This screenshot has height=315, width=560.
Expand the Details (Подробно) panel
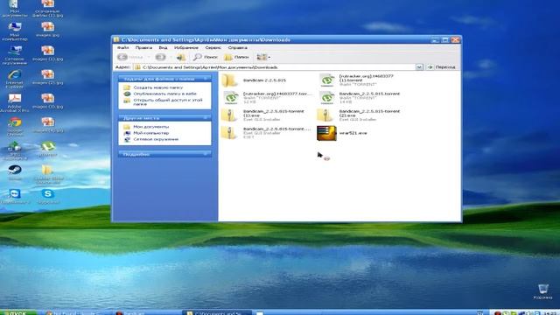coord(206,154)
